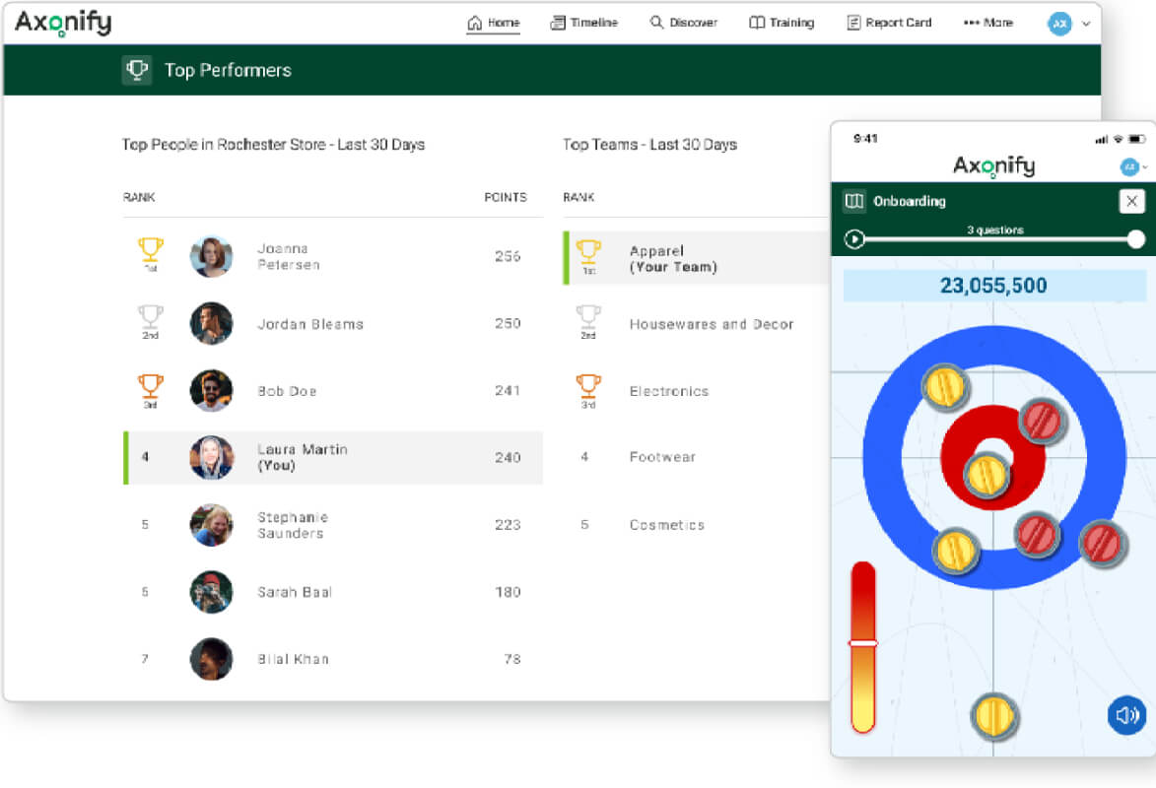This screenshot has width=1156, height=788.
Task: Open Jordan Bleams' profile photo
Action: [212, 324]
